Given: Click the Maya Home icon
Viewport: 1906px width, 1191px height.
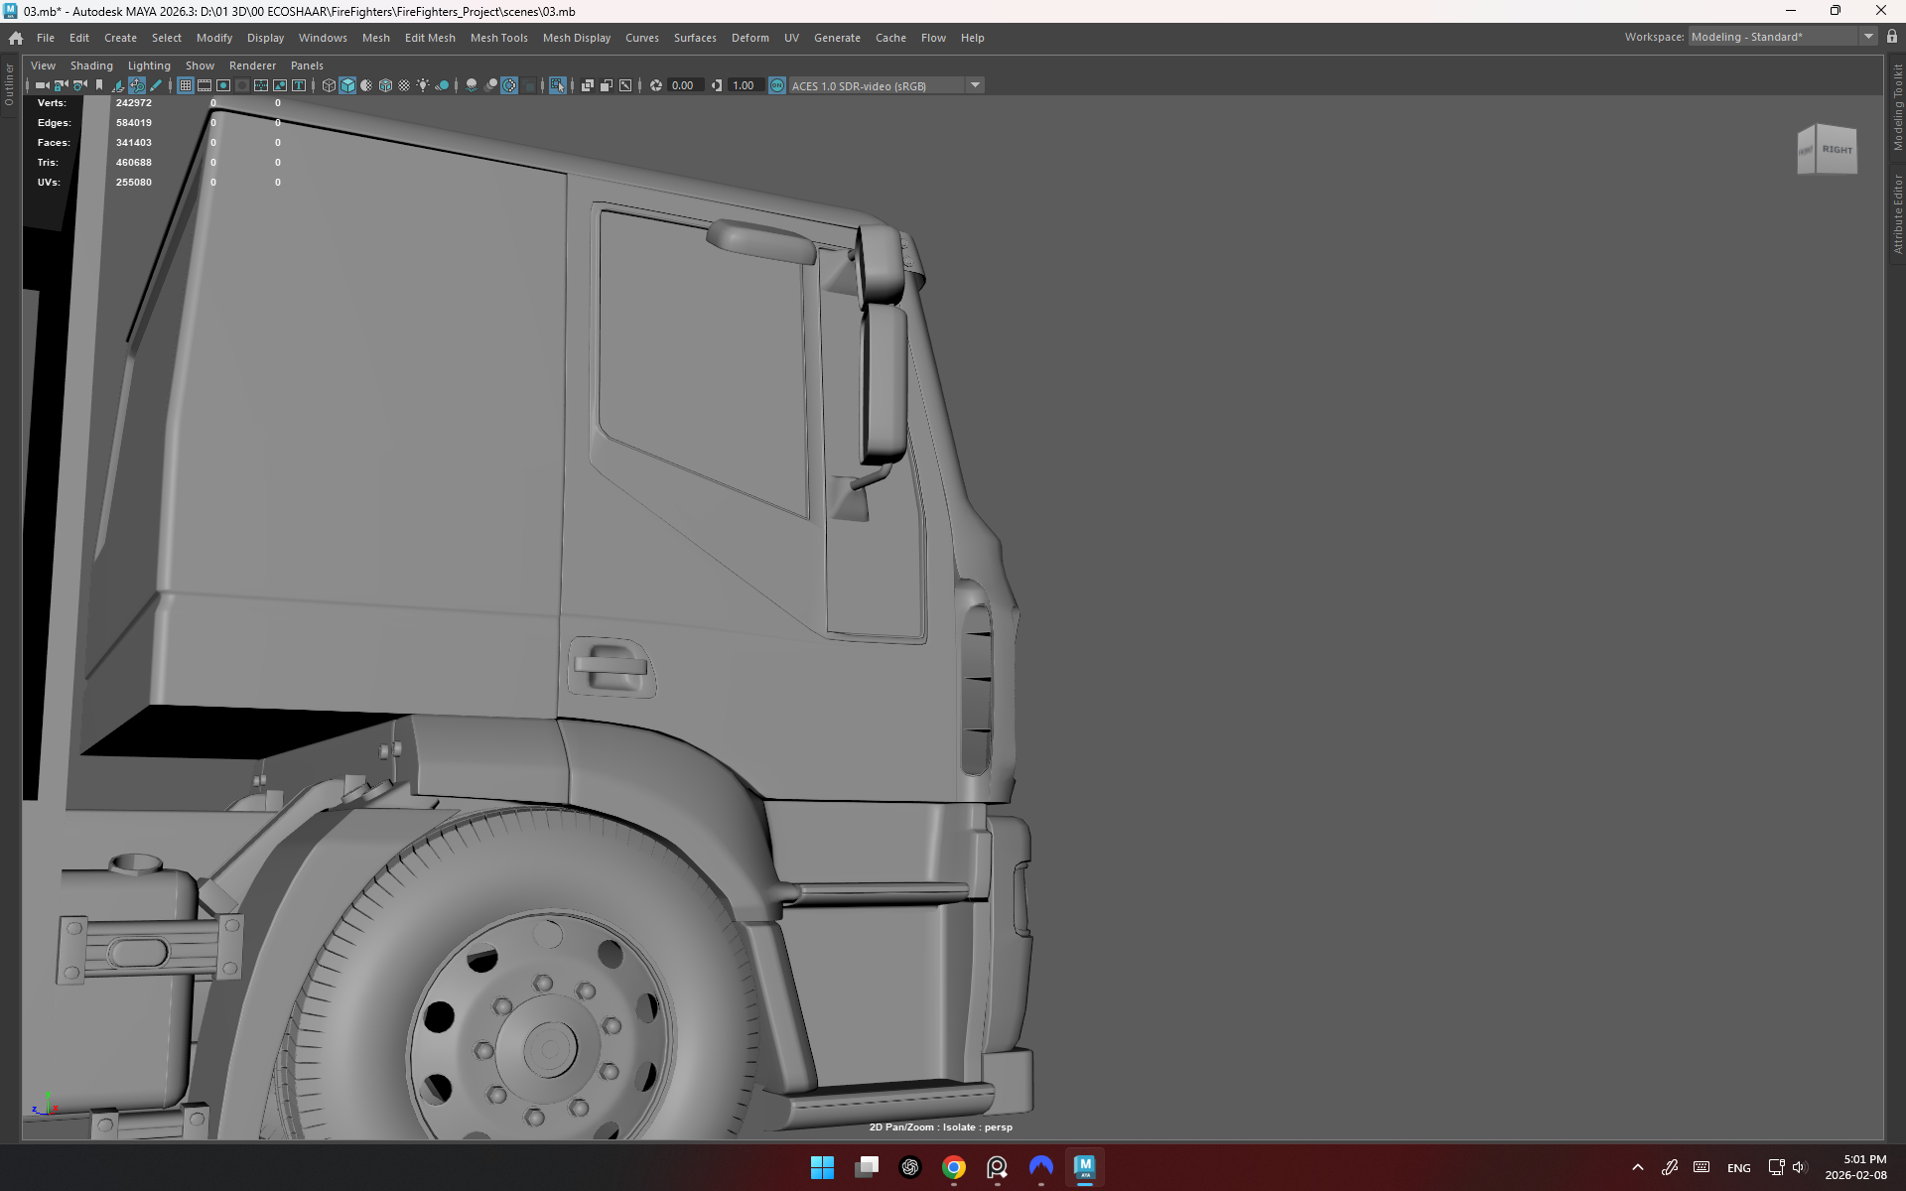Looking at the screenshot, I should pyautogui.click(x=16, y=38).
